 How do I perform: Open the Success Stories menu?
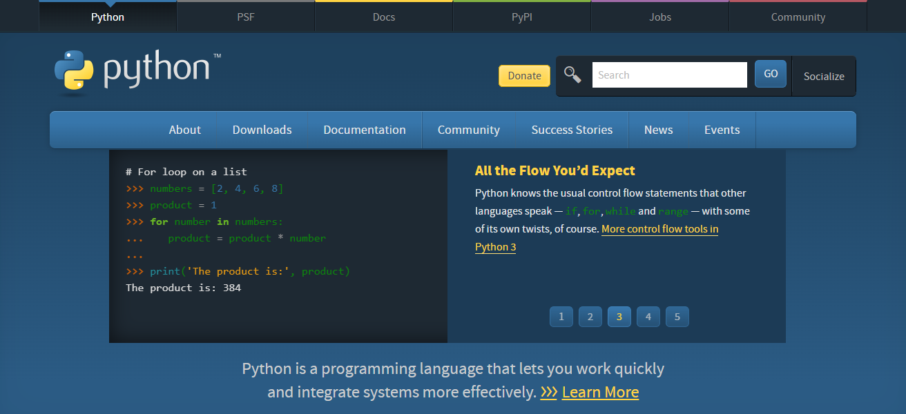click(x=572, y=130)
